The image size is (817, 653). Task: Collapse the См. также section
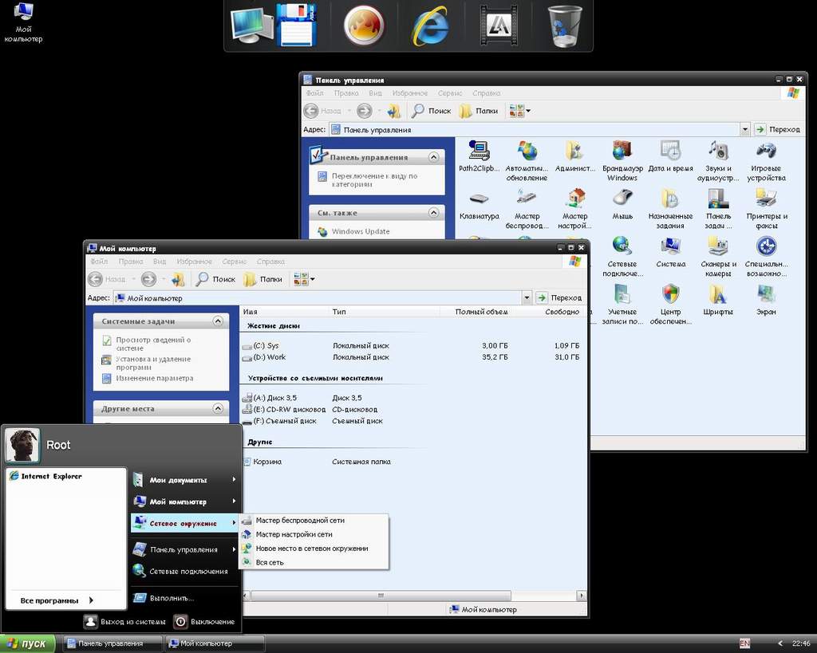[x=434, y=213]
